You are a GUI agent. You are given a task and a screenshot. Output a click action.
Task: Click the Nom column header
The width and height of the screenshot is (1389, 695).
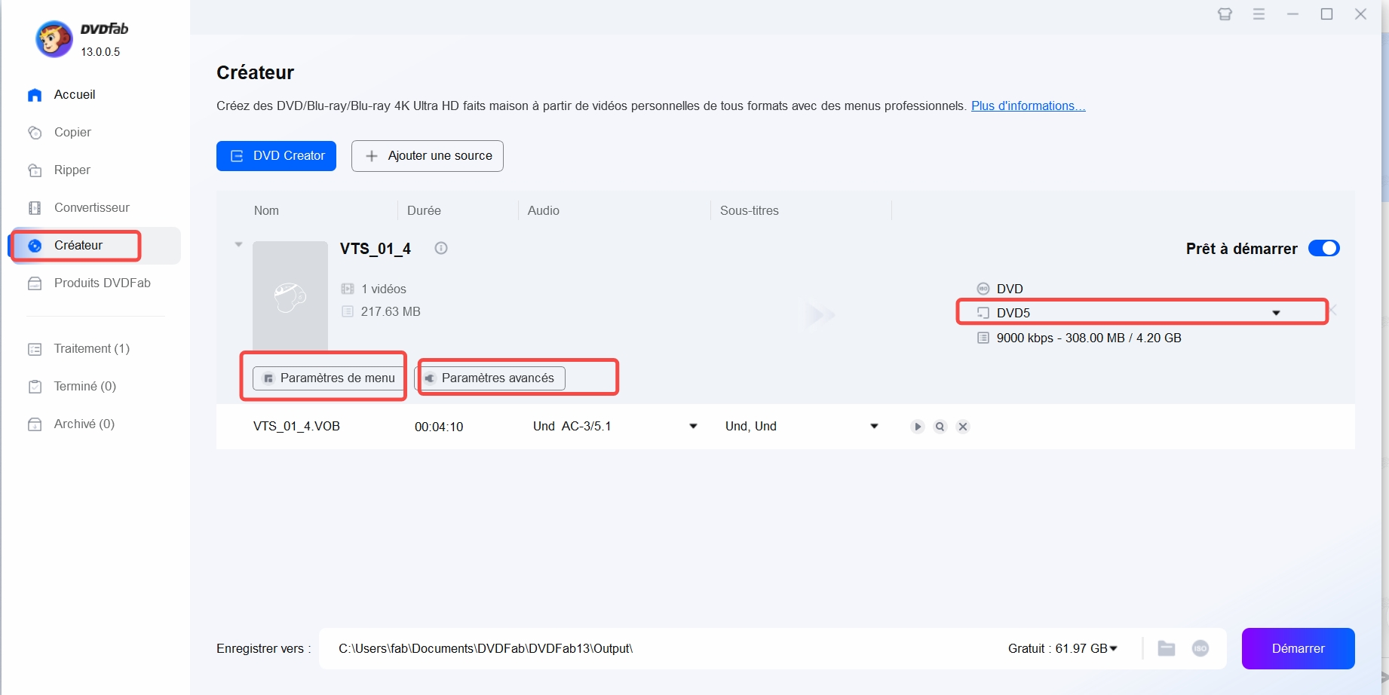(x=266, y=211)
